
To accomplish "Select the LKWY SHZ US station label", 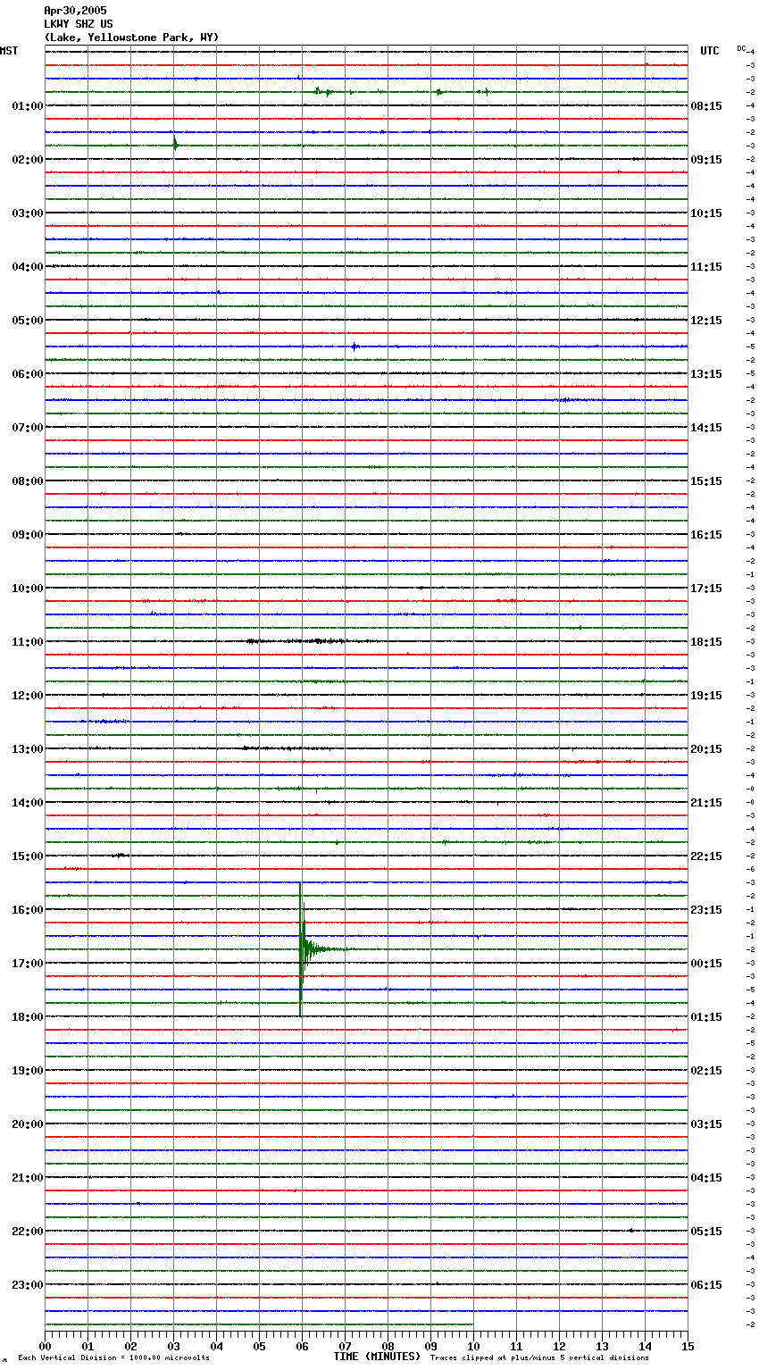I will (79, 24).
